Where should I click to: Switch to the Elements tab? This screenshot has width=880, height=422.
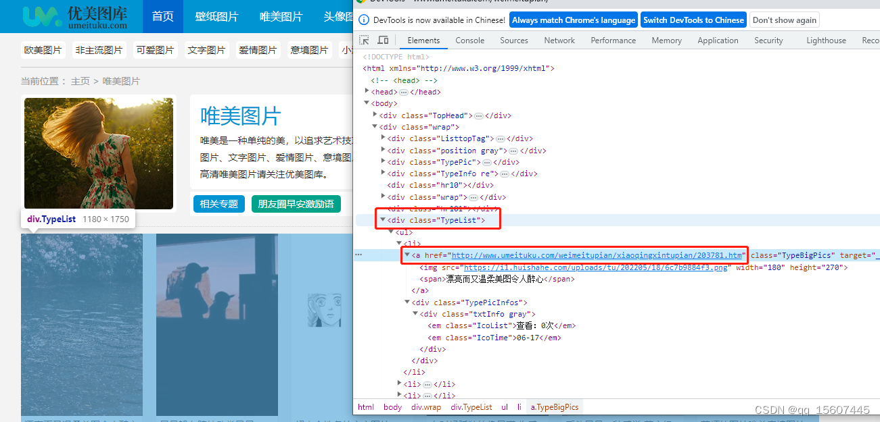(423, 41)
